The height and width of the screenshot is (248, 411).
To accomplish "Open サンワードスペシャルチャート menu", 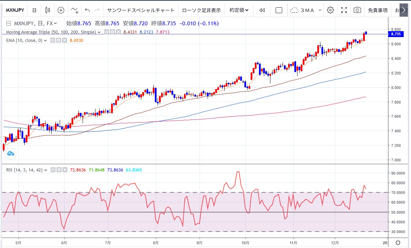I will (x=141, y=10).
